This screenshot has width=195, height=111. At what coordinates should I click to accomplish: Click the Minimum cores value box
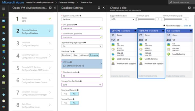point(159,19)
